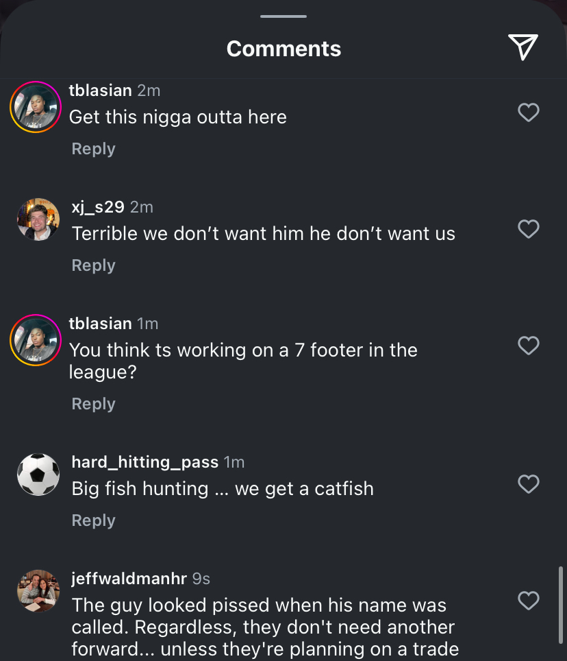This screenshot has height=661, width=567.
Task: Open xj_s29 username link
Action: (x=98, y=207)
